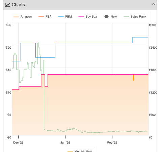Click the Jan '26 axis label
Screen dimensions: 160x152
point(65,143)
